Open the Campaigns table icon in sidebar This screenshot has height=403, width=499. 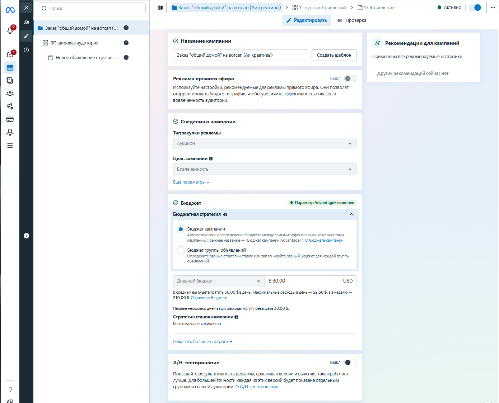[x=10, y=68]
